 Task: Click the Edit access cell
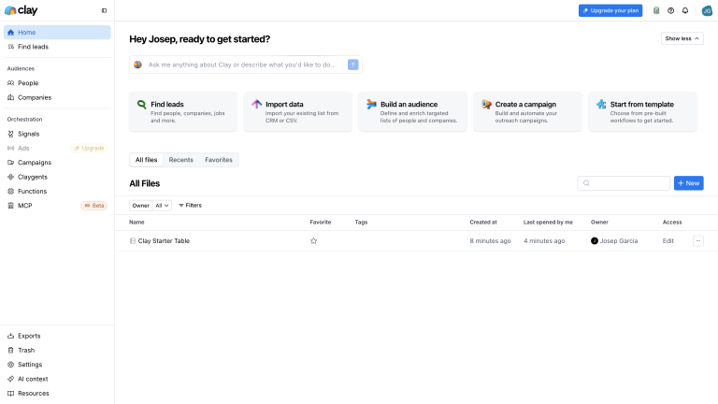pos(668,241)
